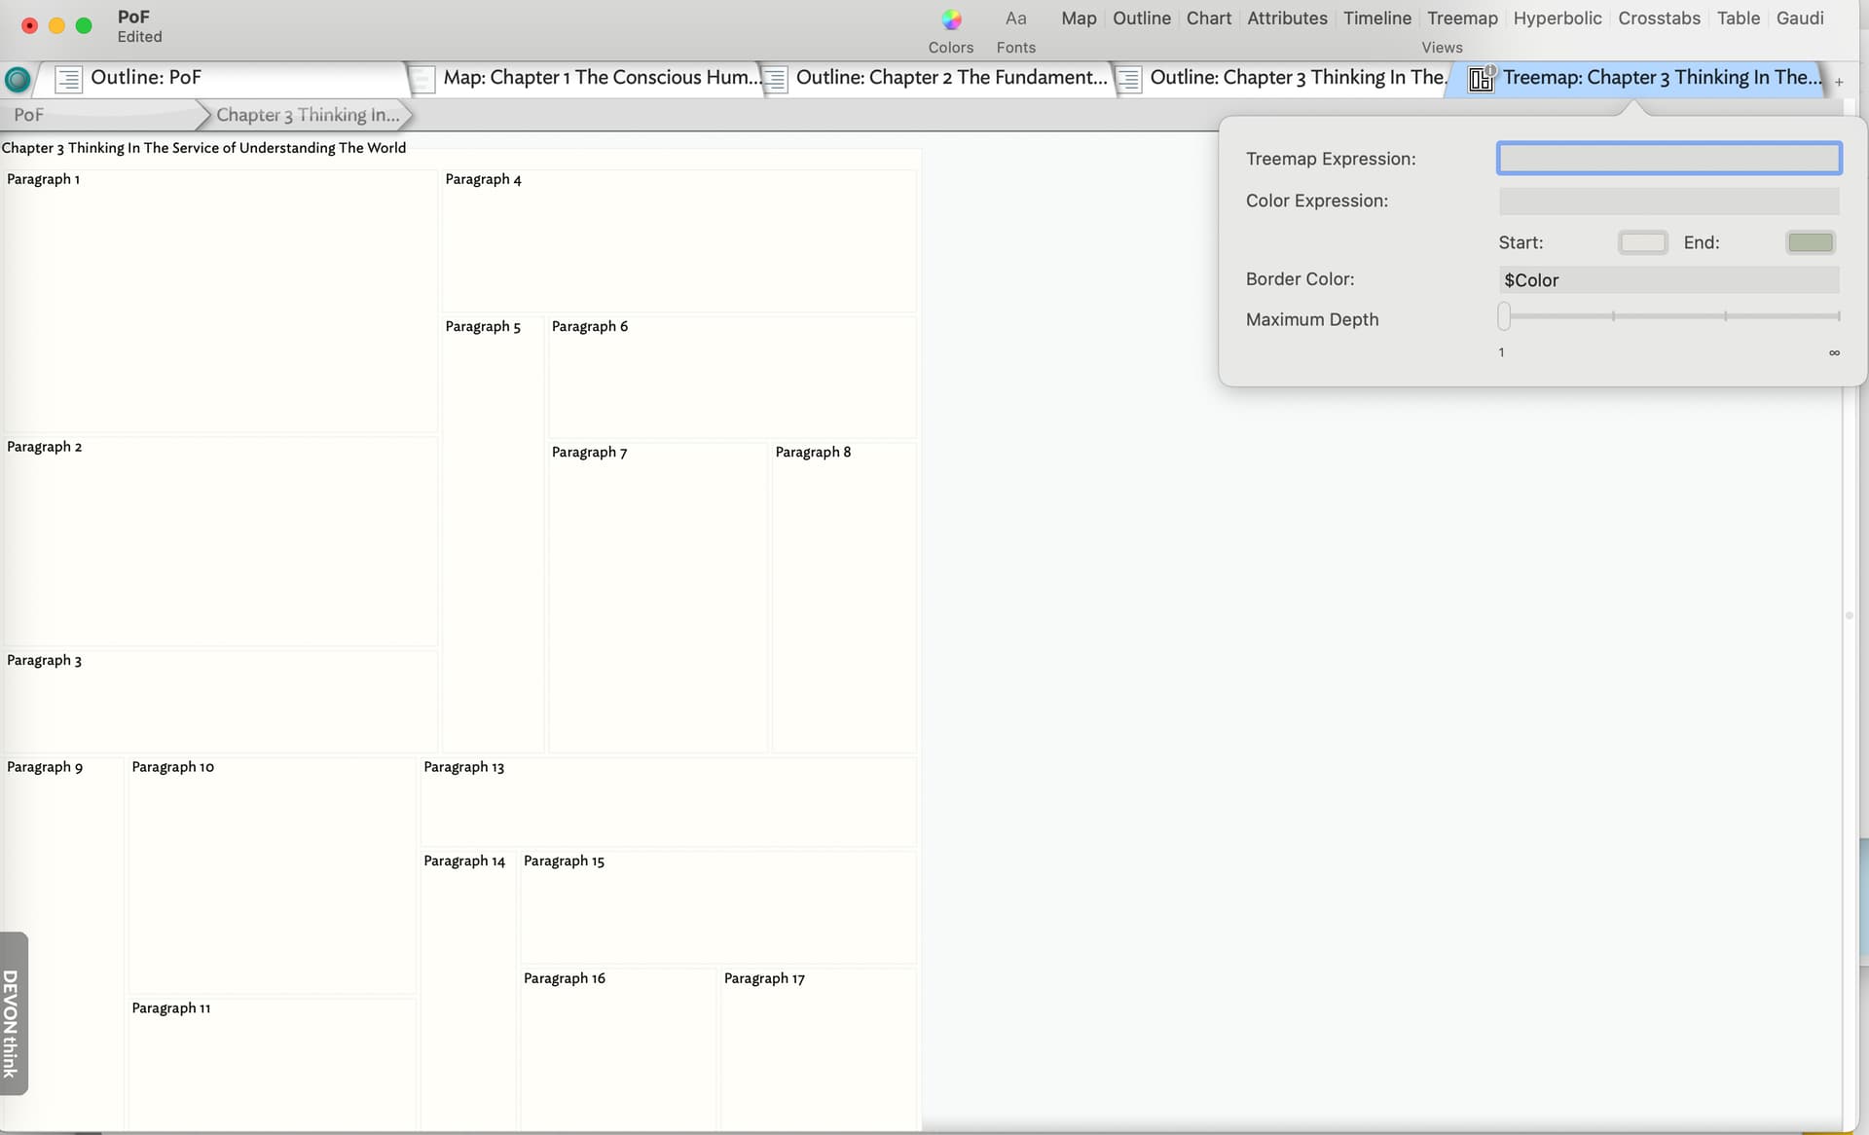Image resolution: width=1869 pixels, height=1135 pixels.
Task: Select Paragraph 10 treemap cell
Action: [x=273, y=875]
